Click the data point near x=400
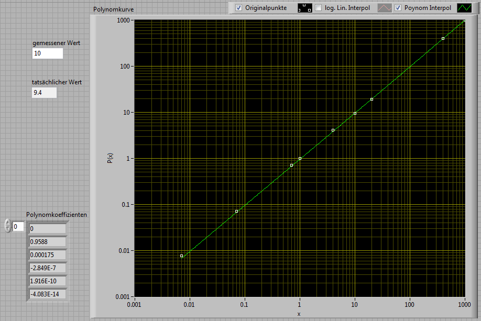481x321 pixels. tap(443, 39)
